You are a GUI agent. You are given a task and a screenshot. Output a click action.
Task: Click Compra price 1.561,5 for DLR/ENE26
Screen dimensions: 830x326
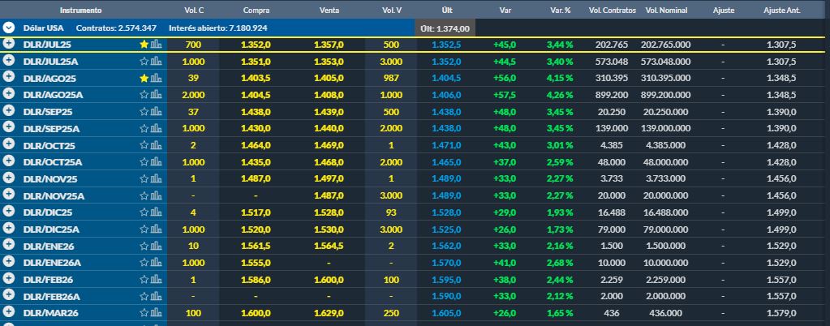coord(256,246)
